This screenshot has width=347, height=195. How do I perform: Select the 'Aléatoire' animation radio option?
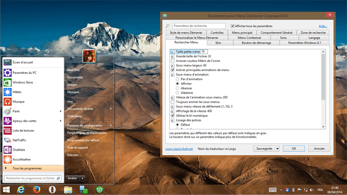(x=177, y=92)
